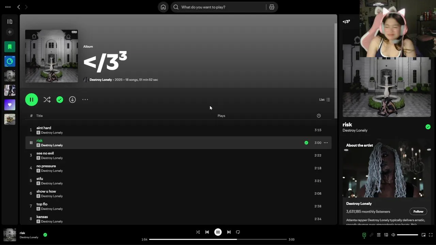Select track 'aint hard'
This screenshot has width=436, height=245.
178,130
